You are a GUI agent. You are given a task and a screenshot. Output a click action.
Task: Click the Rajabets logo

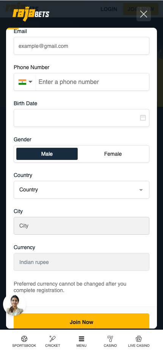pyautogui.click(x=31, y=13)
